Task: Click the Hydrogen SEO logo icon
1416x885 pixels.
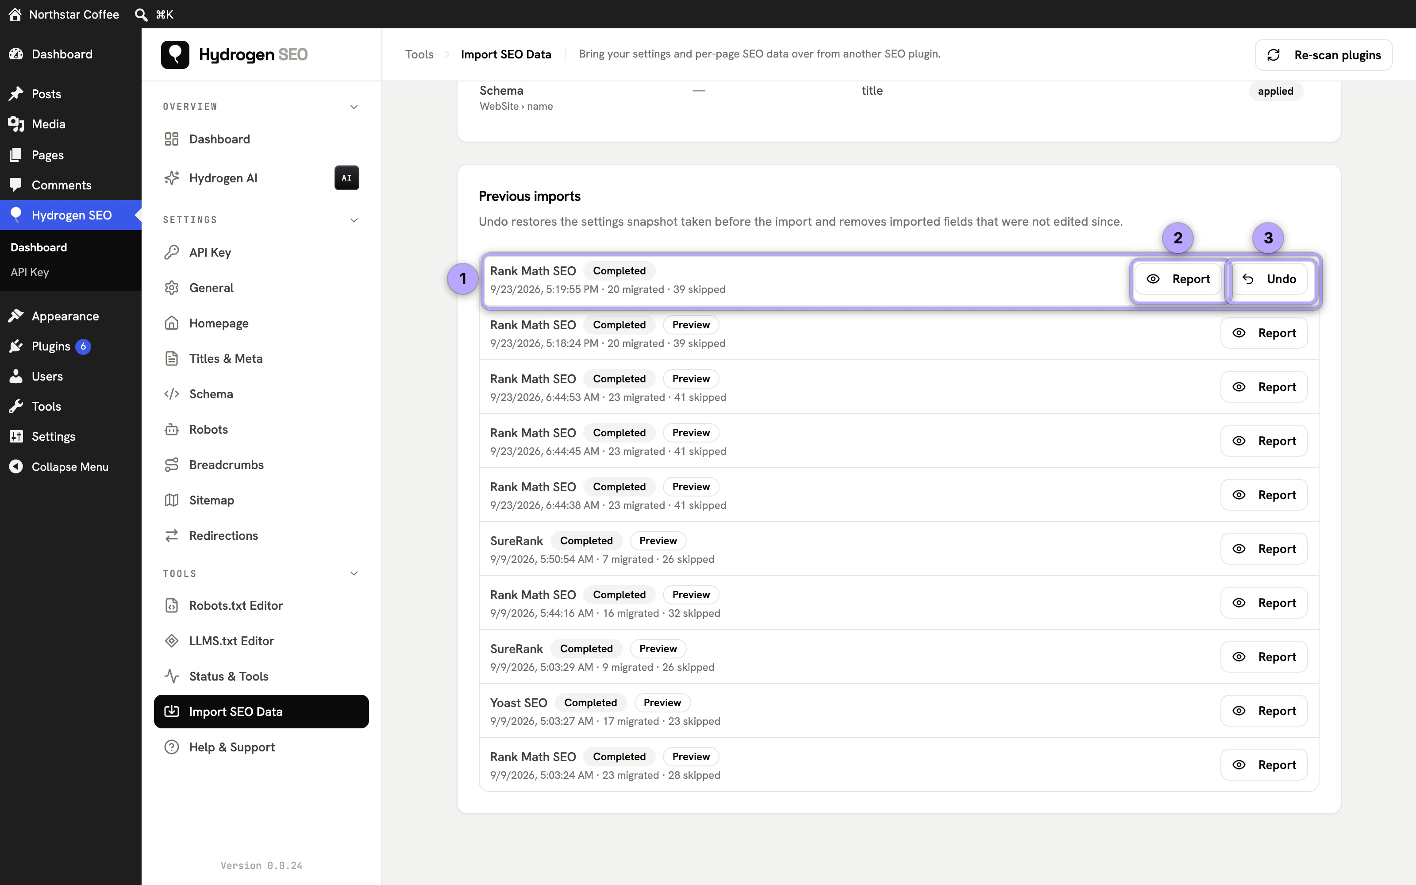Action: click(175, 54)
